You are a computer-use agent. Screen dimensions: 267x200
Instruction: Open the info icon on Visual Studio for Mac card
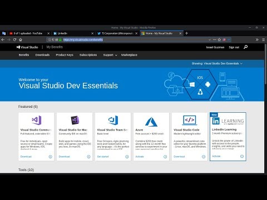[x=88, y=157]
